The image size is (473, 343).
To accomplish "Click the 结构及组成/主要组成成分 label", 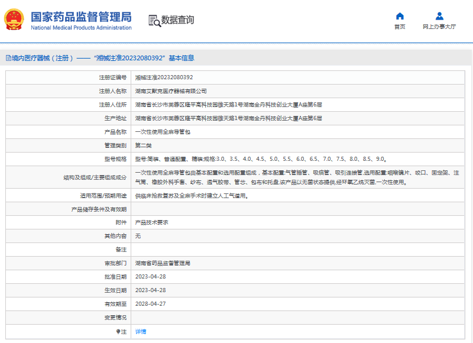I will pyautogui.click(x=95, y=177).
